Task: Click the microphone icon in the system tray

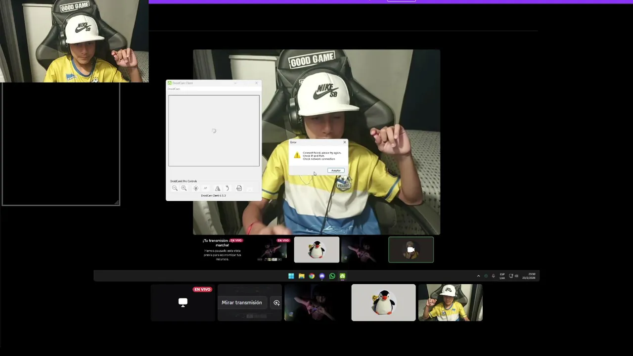Action: click(x=493, y=276)
